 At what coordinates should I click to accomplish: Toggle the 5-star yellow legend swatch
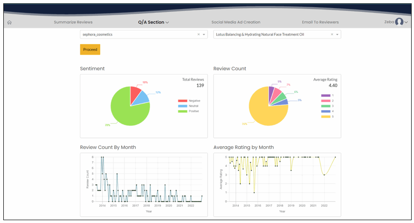(x=326, y=117)
